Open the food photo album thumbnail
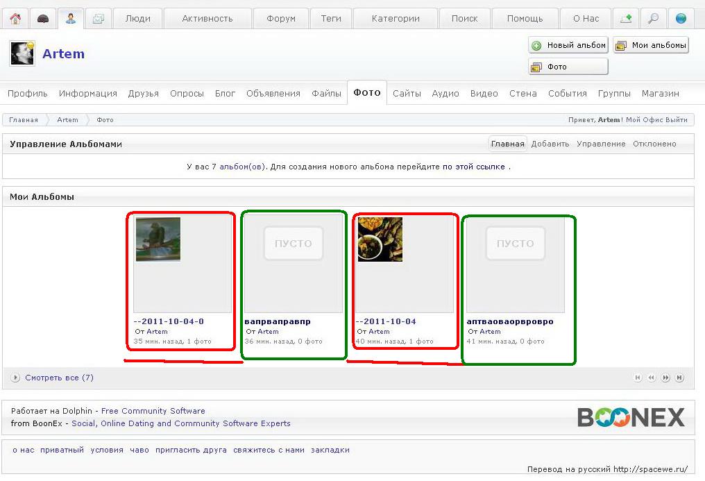The height and width of the screenshot is (481, 705). pos(380,239)
